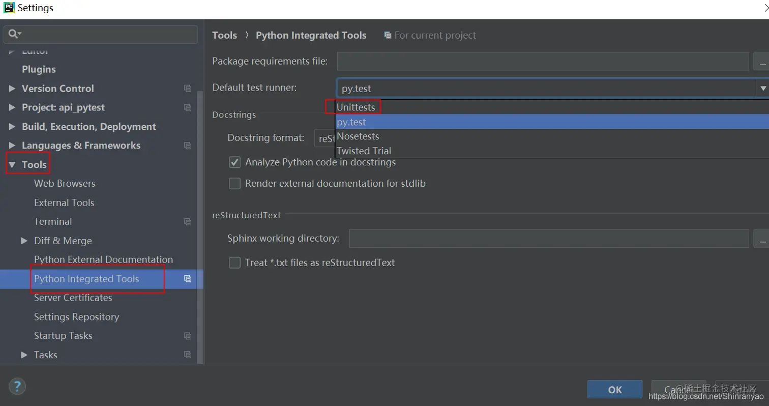Confirm settings with the OK button
Screen dimensions: 769x406
[x=615, y=390]
